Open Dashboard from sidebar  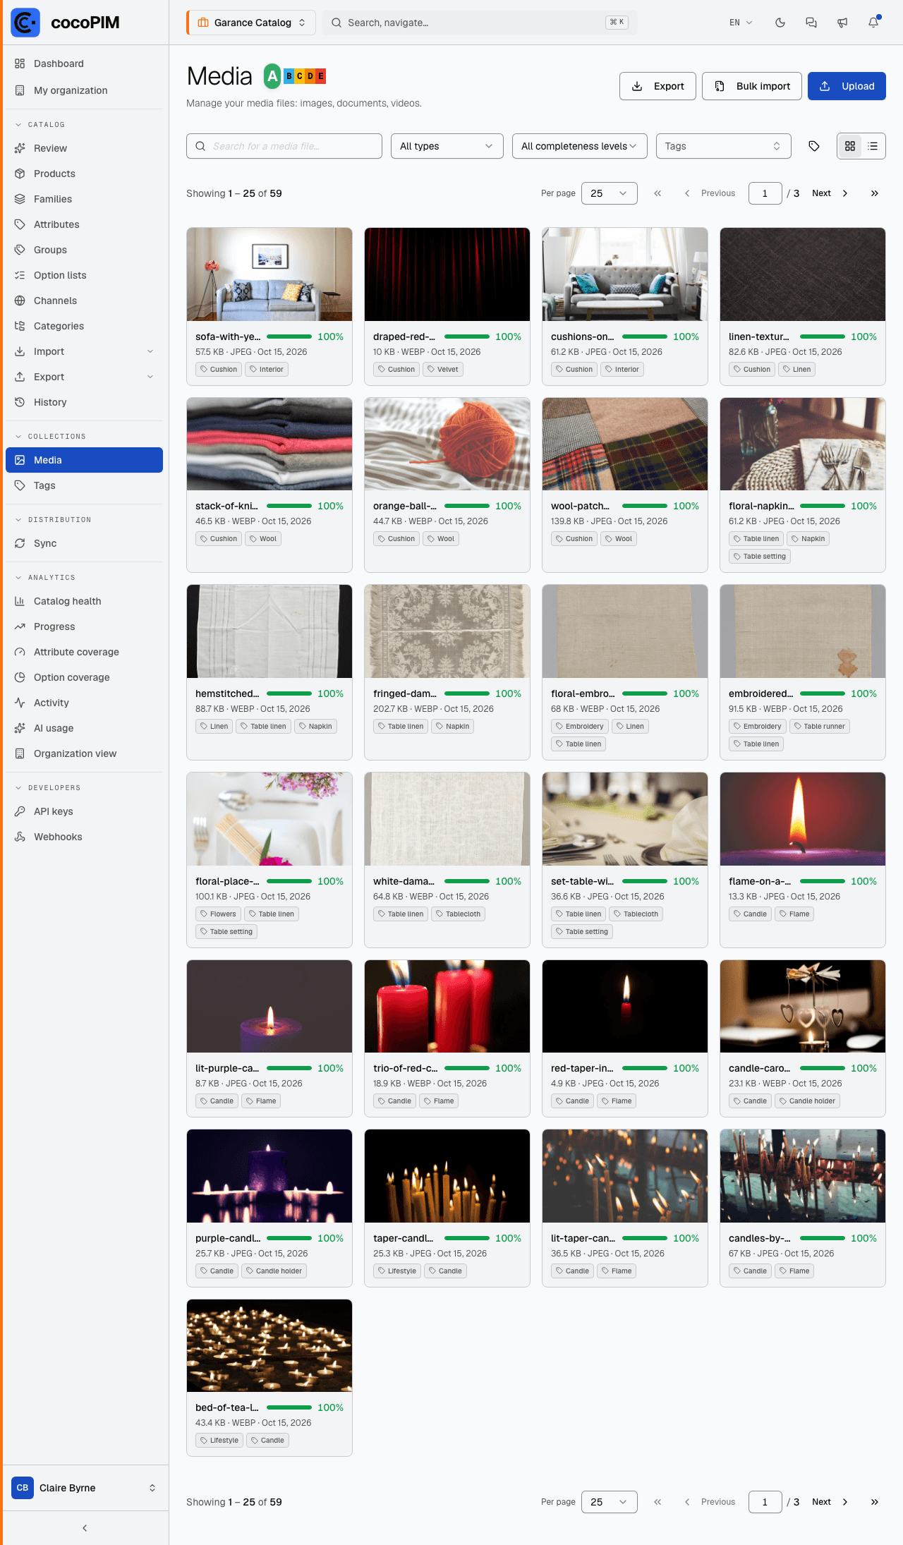(x=84, y=63)
